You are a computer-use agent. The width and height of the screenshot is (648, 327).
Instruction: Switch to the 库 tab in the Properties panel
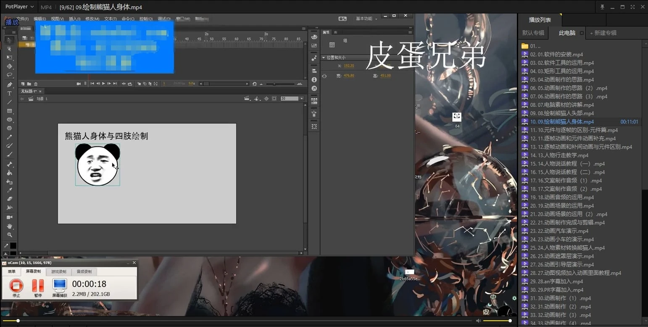click(x=335, y=32)
